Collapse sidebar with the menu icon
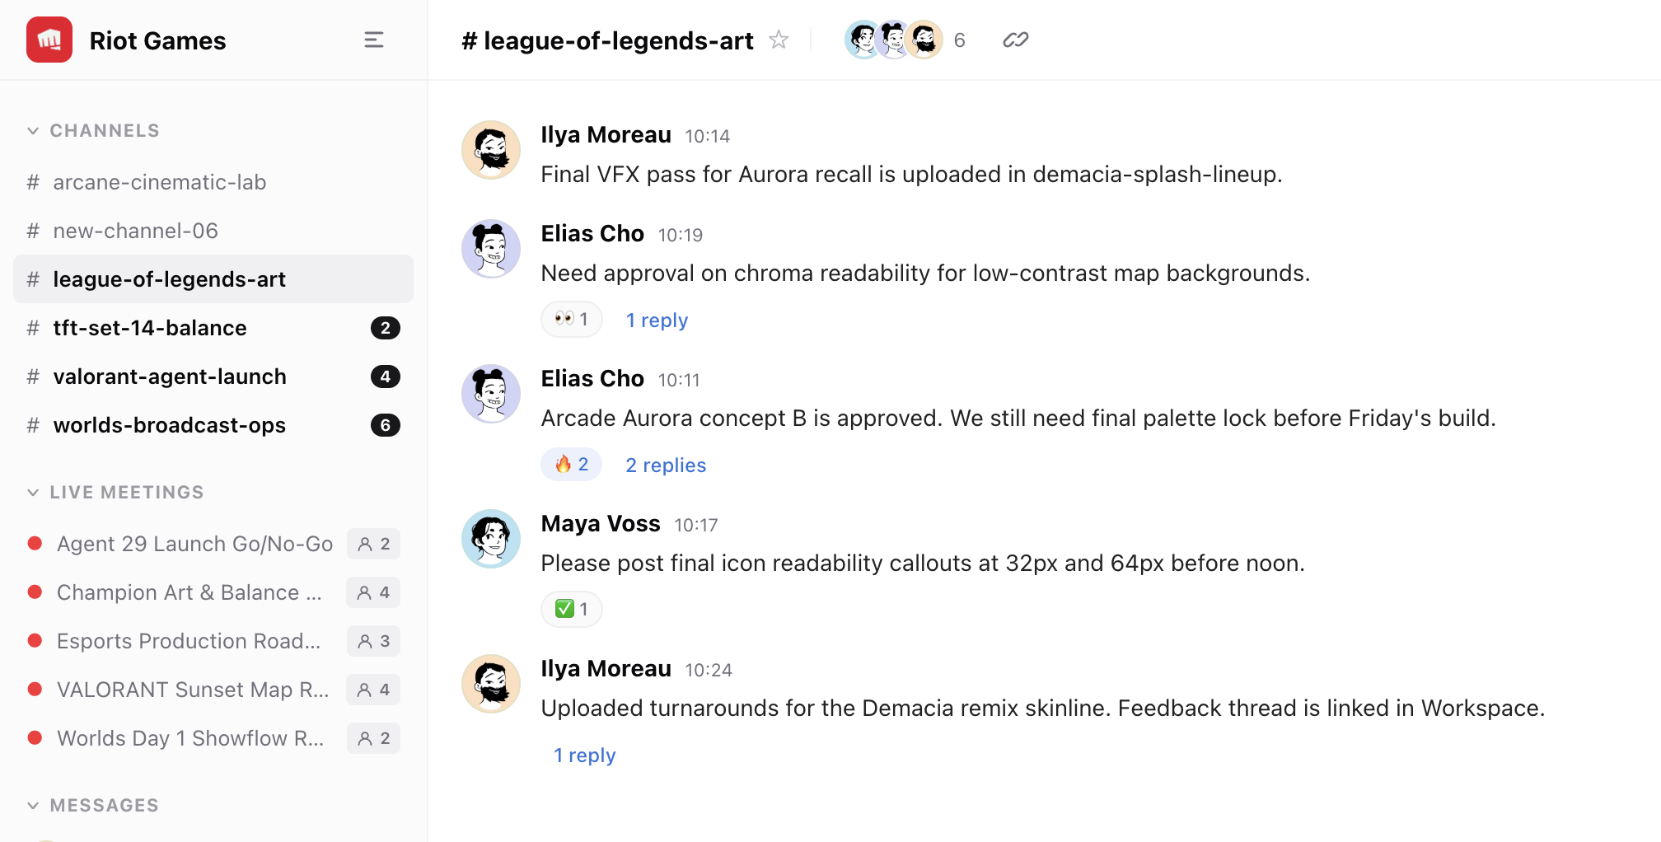Image resolution: width=1661 pixels, height=842 pixels. click(x=374, y=40)
